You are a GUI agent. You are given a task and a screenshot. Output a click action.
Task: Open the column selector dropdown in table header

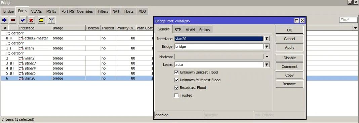point(356,28)
